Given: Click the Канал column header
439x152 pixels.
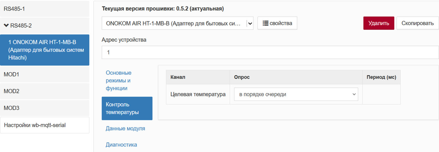Looking at the screenshot, I should [x=198, y=77].
